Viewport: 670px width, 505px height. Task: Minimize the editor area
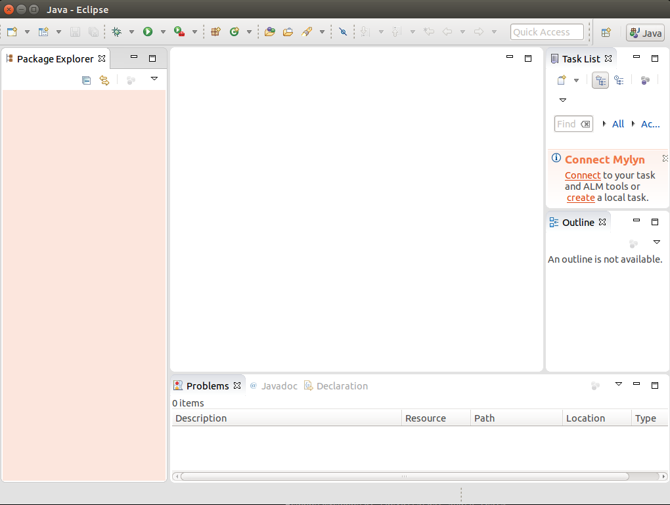pos(509,56)
